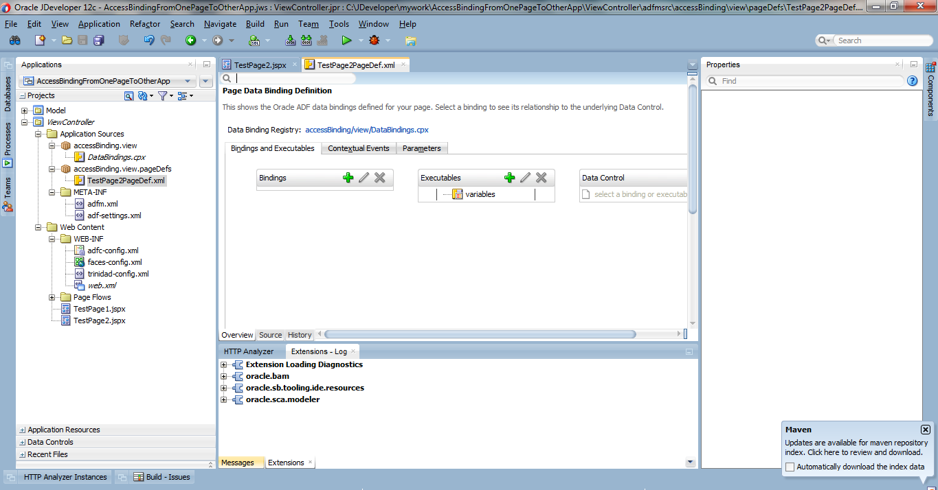The image size is (938, 490).
Task: Open Find with the binoculars icon
Action: click(14, 40)
